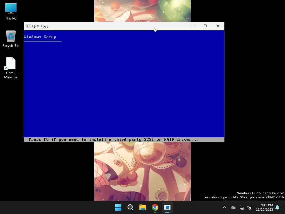Close the QEMU (xp) window
The image size is (285, 214).
tap(218, 26)
